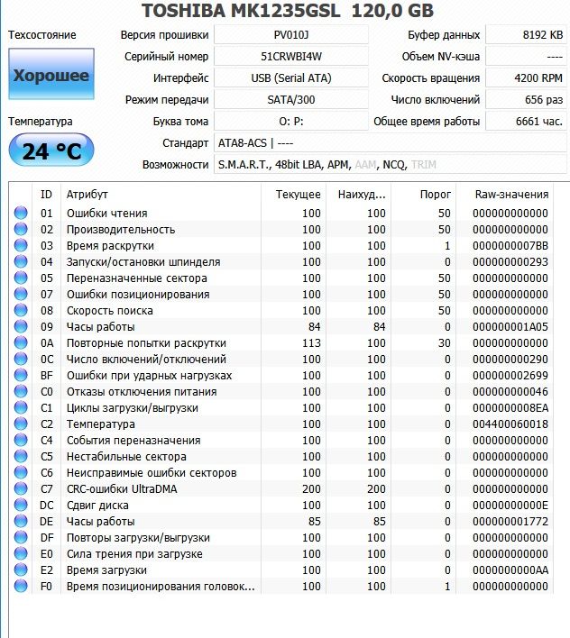570x638 pixels.
Task: Click the interface field USB (Serial ATA)
Action: coord(291,77)
